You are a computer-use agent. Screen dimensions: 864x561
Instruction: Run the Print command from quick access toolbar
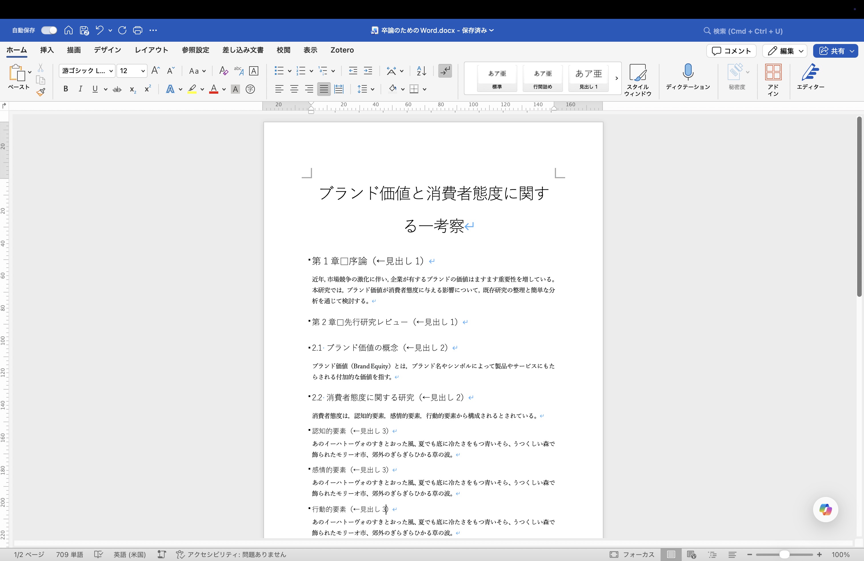pyautogui.click(x=138, y=31)
